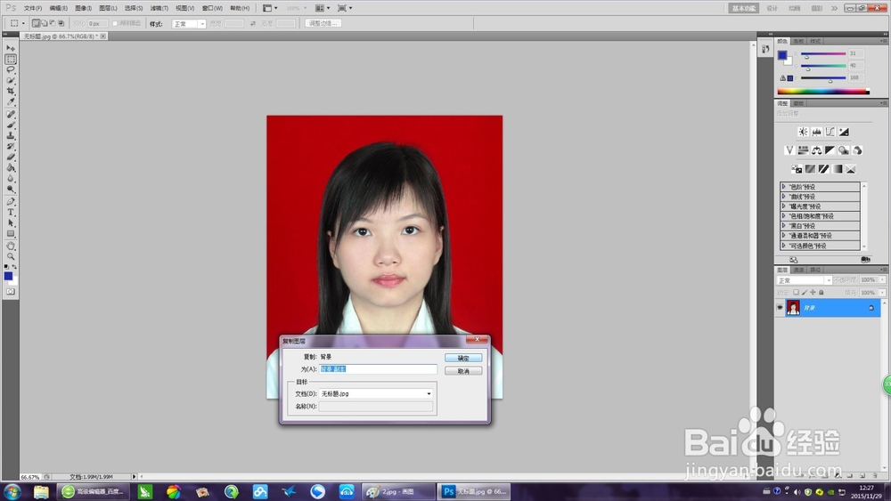Select the Paint Bucket tool

[x=11, y=168]
